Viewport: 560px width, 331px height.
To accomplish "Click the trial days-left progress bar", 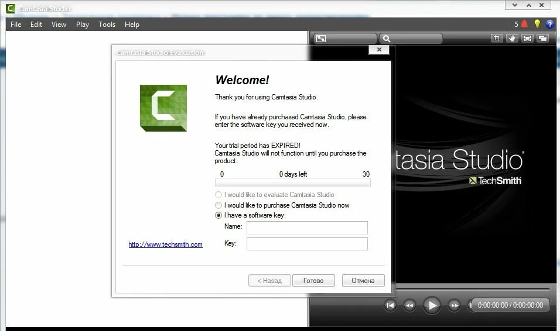I will click(x=292, y=182).
